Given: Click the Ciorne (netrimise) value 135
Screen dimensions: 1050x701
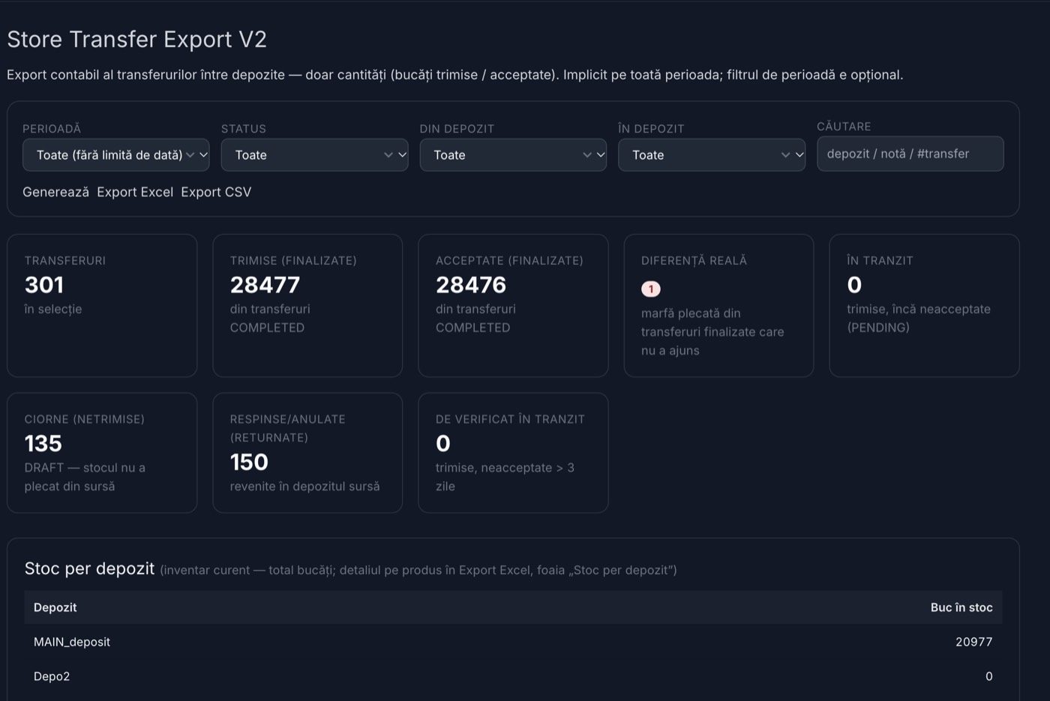Looking at the screenshot, I should 43,444.
